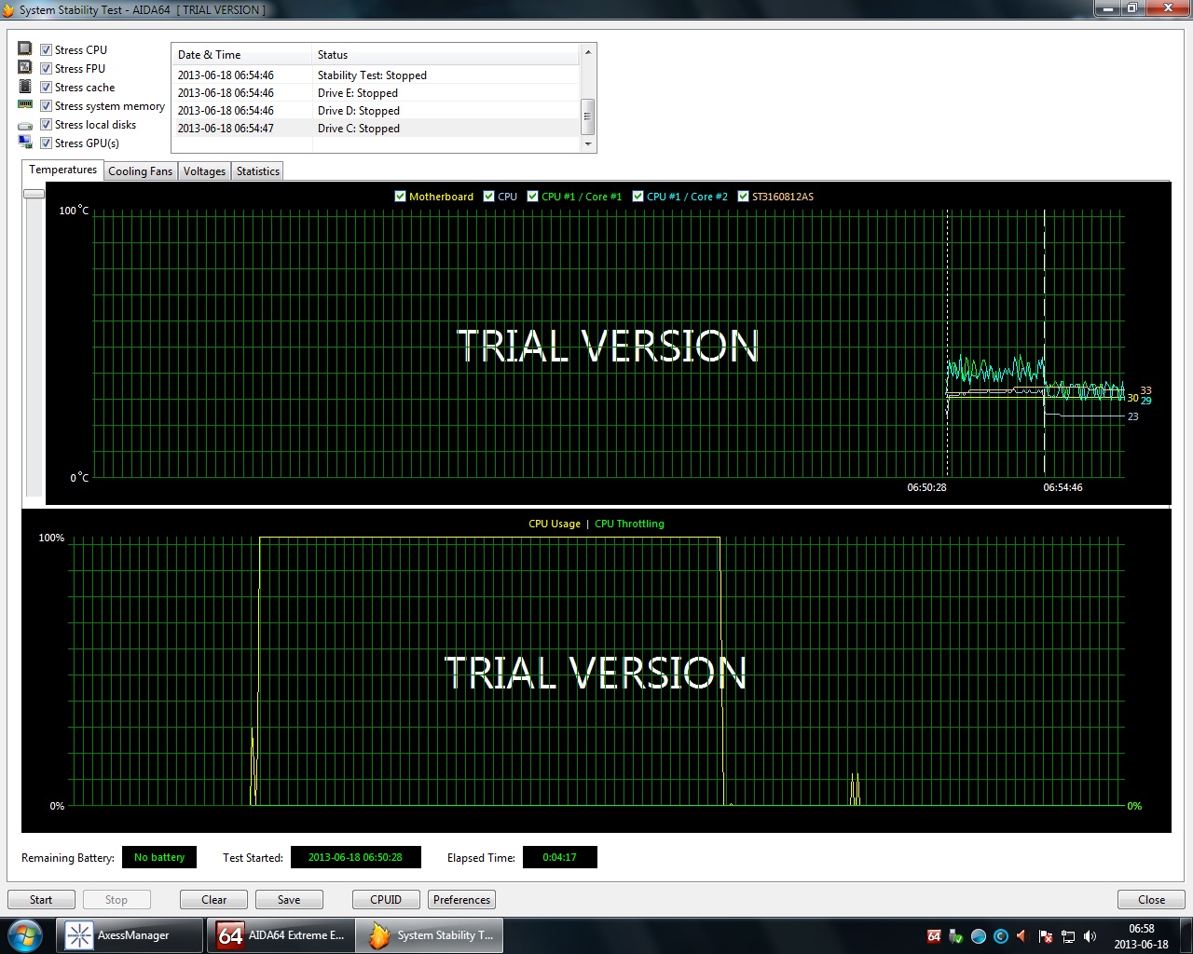Open Action Center flag tray icon

tap(1046, 936)
